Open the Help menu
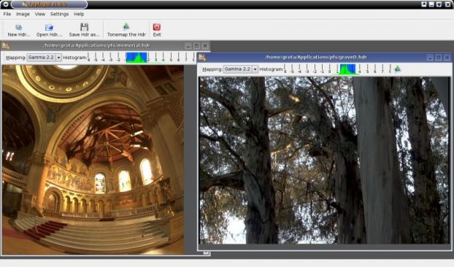Viewport: 454px width, 267px height. (x=79, y=14)
